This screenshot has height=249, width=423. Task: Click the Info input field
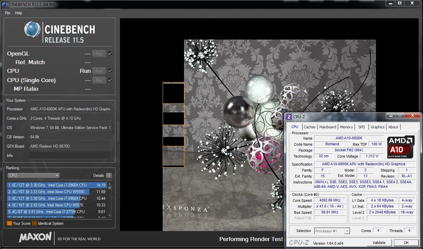pos(70,156)
